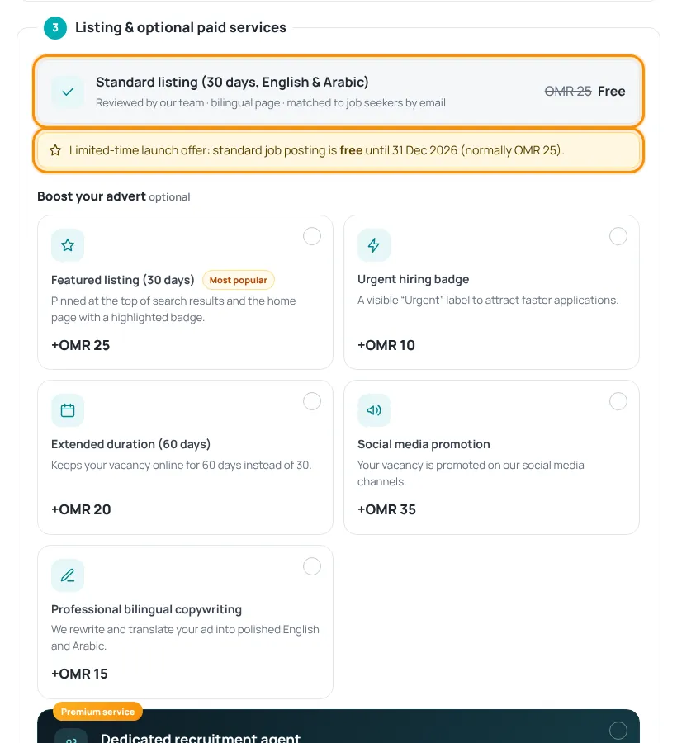Screen dimensions: 677x743
Task: Click 'Keeps your vacancy online' description
Action: pos(181,465)
